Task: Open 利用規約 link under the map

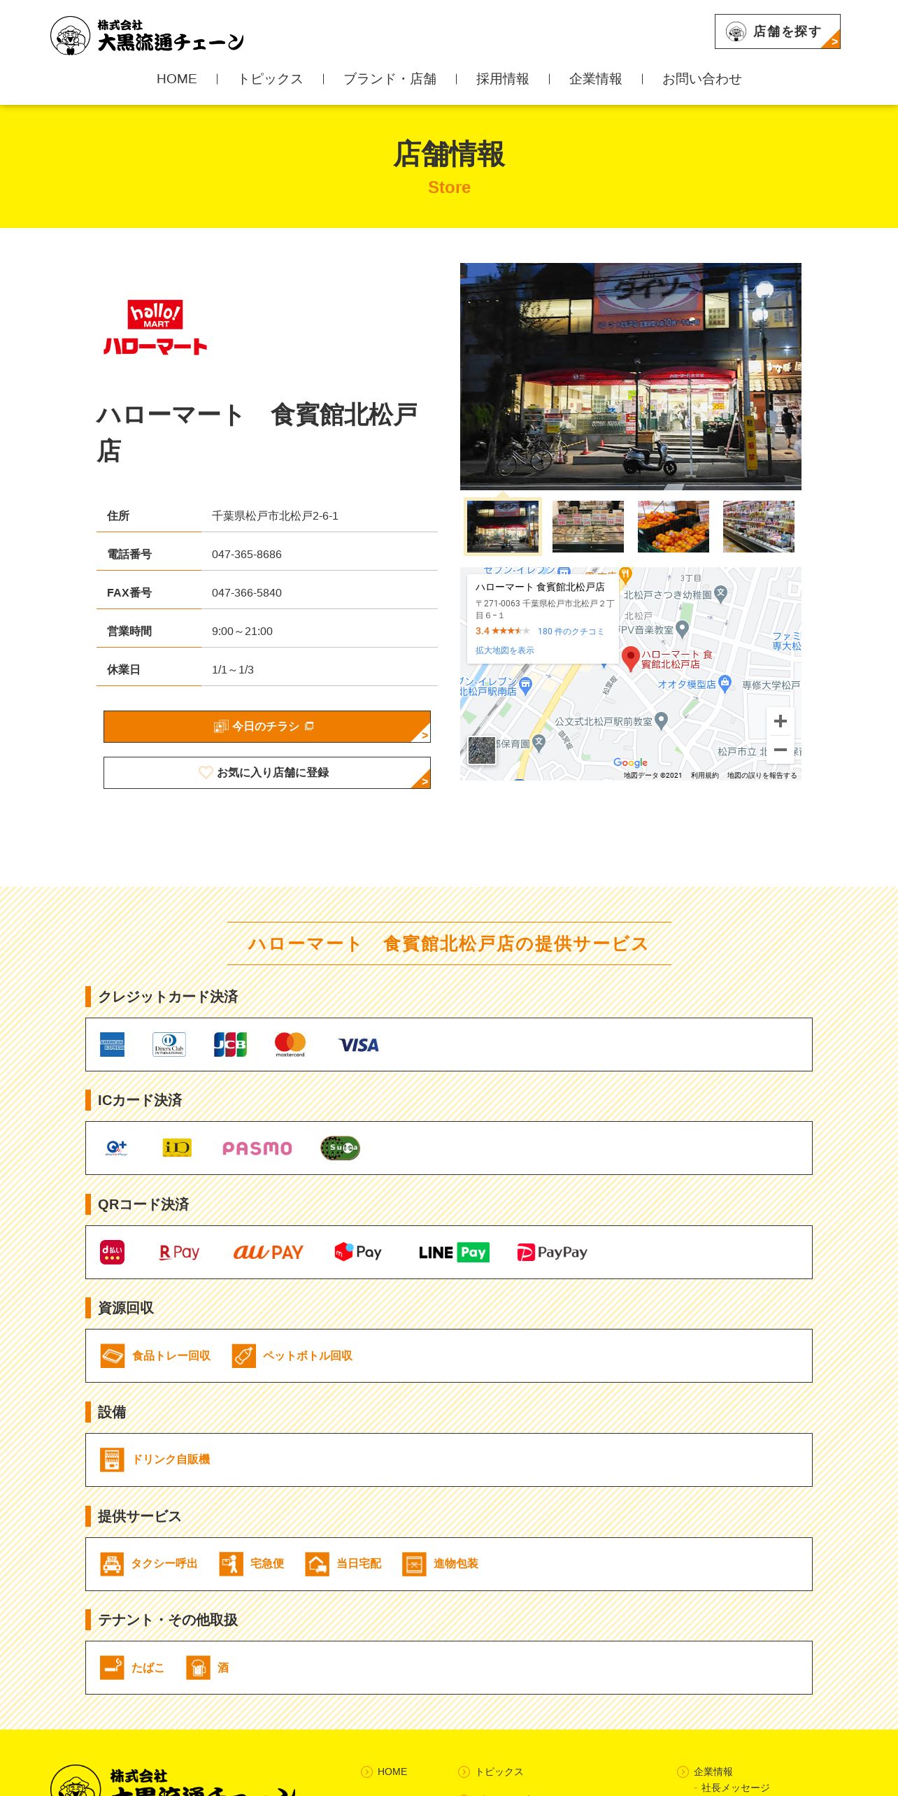Action: click(x=704, y=776)
